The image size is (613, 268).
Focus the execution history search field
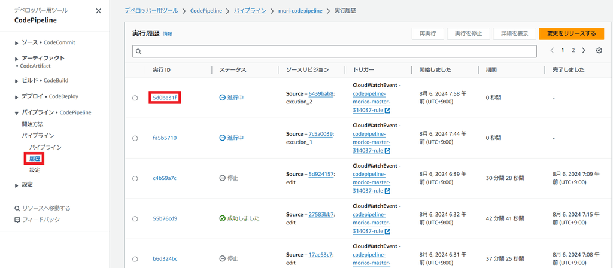click(x=335, y=51)
